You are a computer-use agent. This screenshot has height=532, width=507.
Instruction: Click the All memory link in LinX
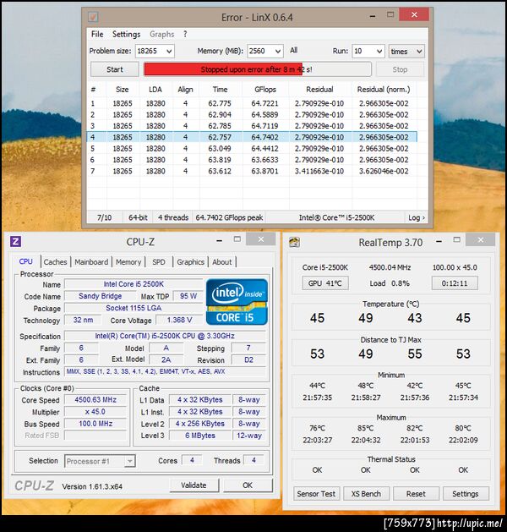(293, 51)
